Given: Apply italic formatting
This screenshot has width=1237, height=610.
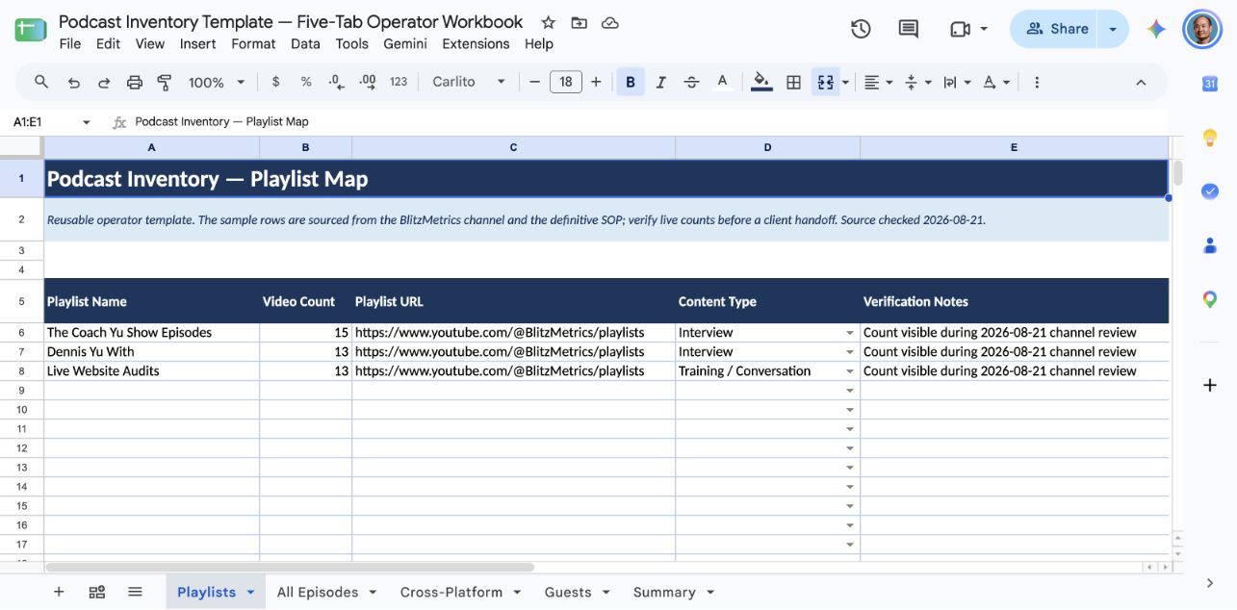Looking at the screenshot, I should point(660,83).
